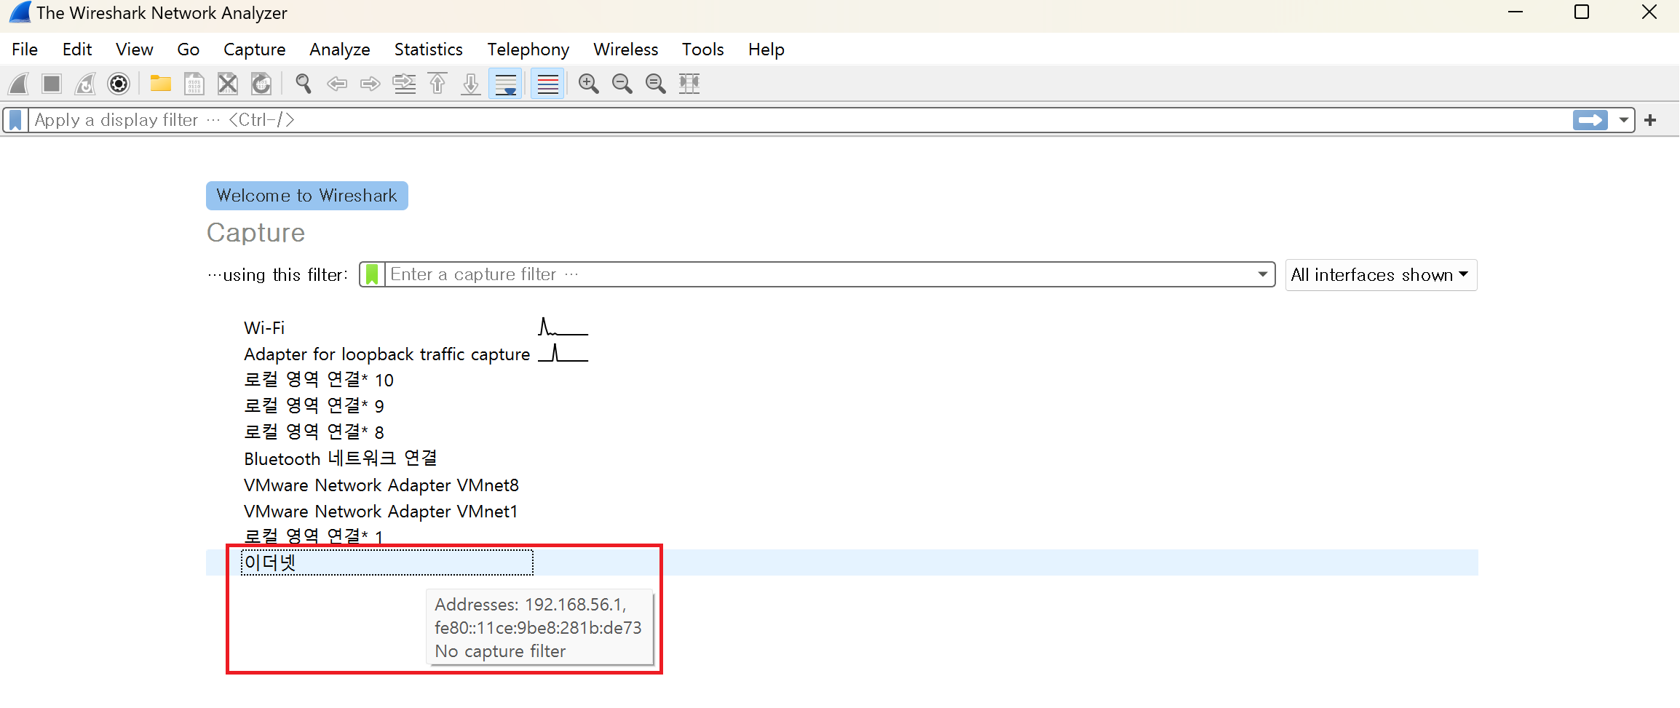Go to next packet right arrow
This screenshot has height=708, width=1680.
pyautogui.click(x=371, y=84)
